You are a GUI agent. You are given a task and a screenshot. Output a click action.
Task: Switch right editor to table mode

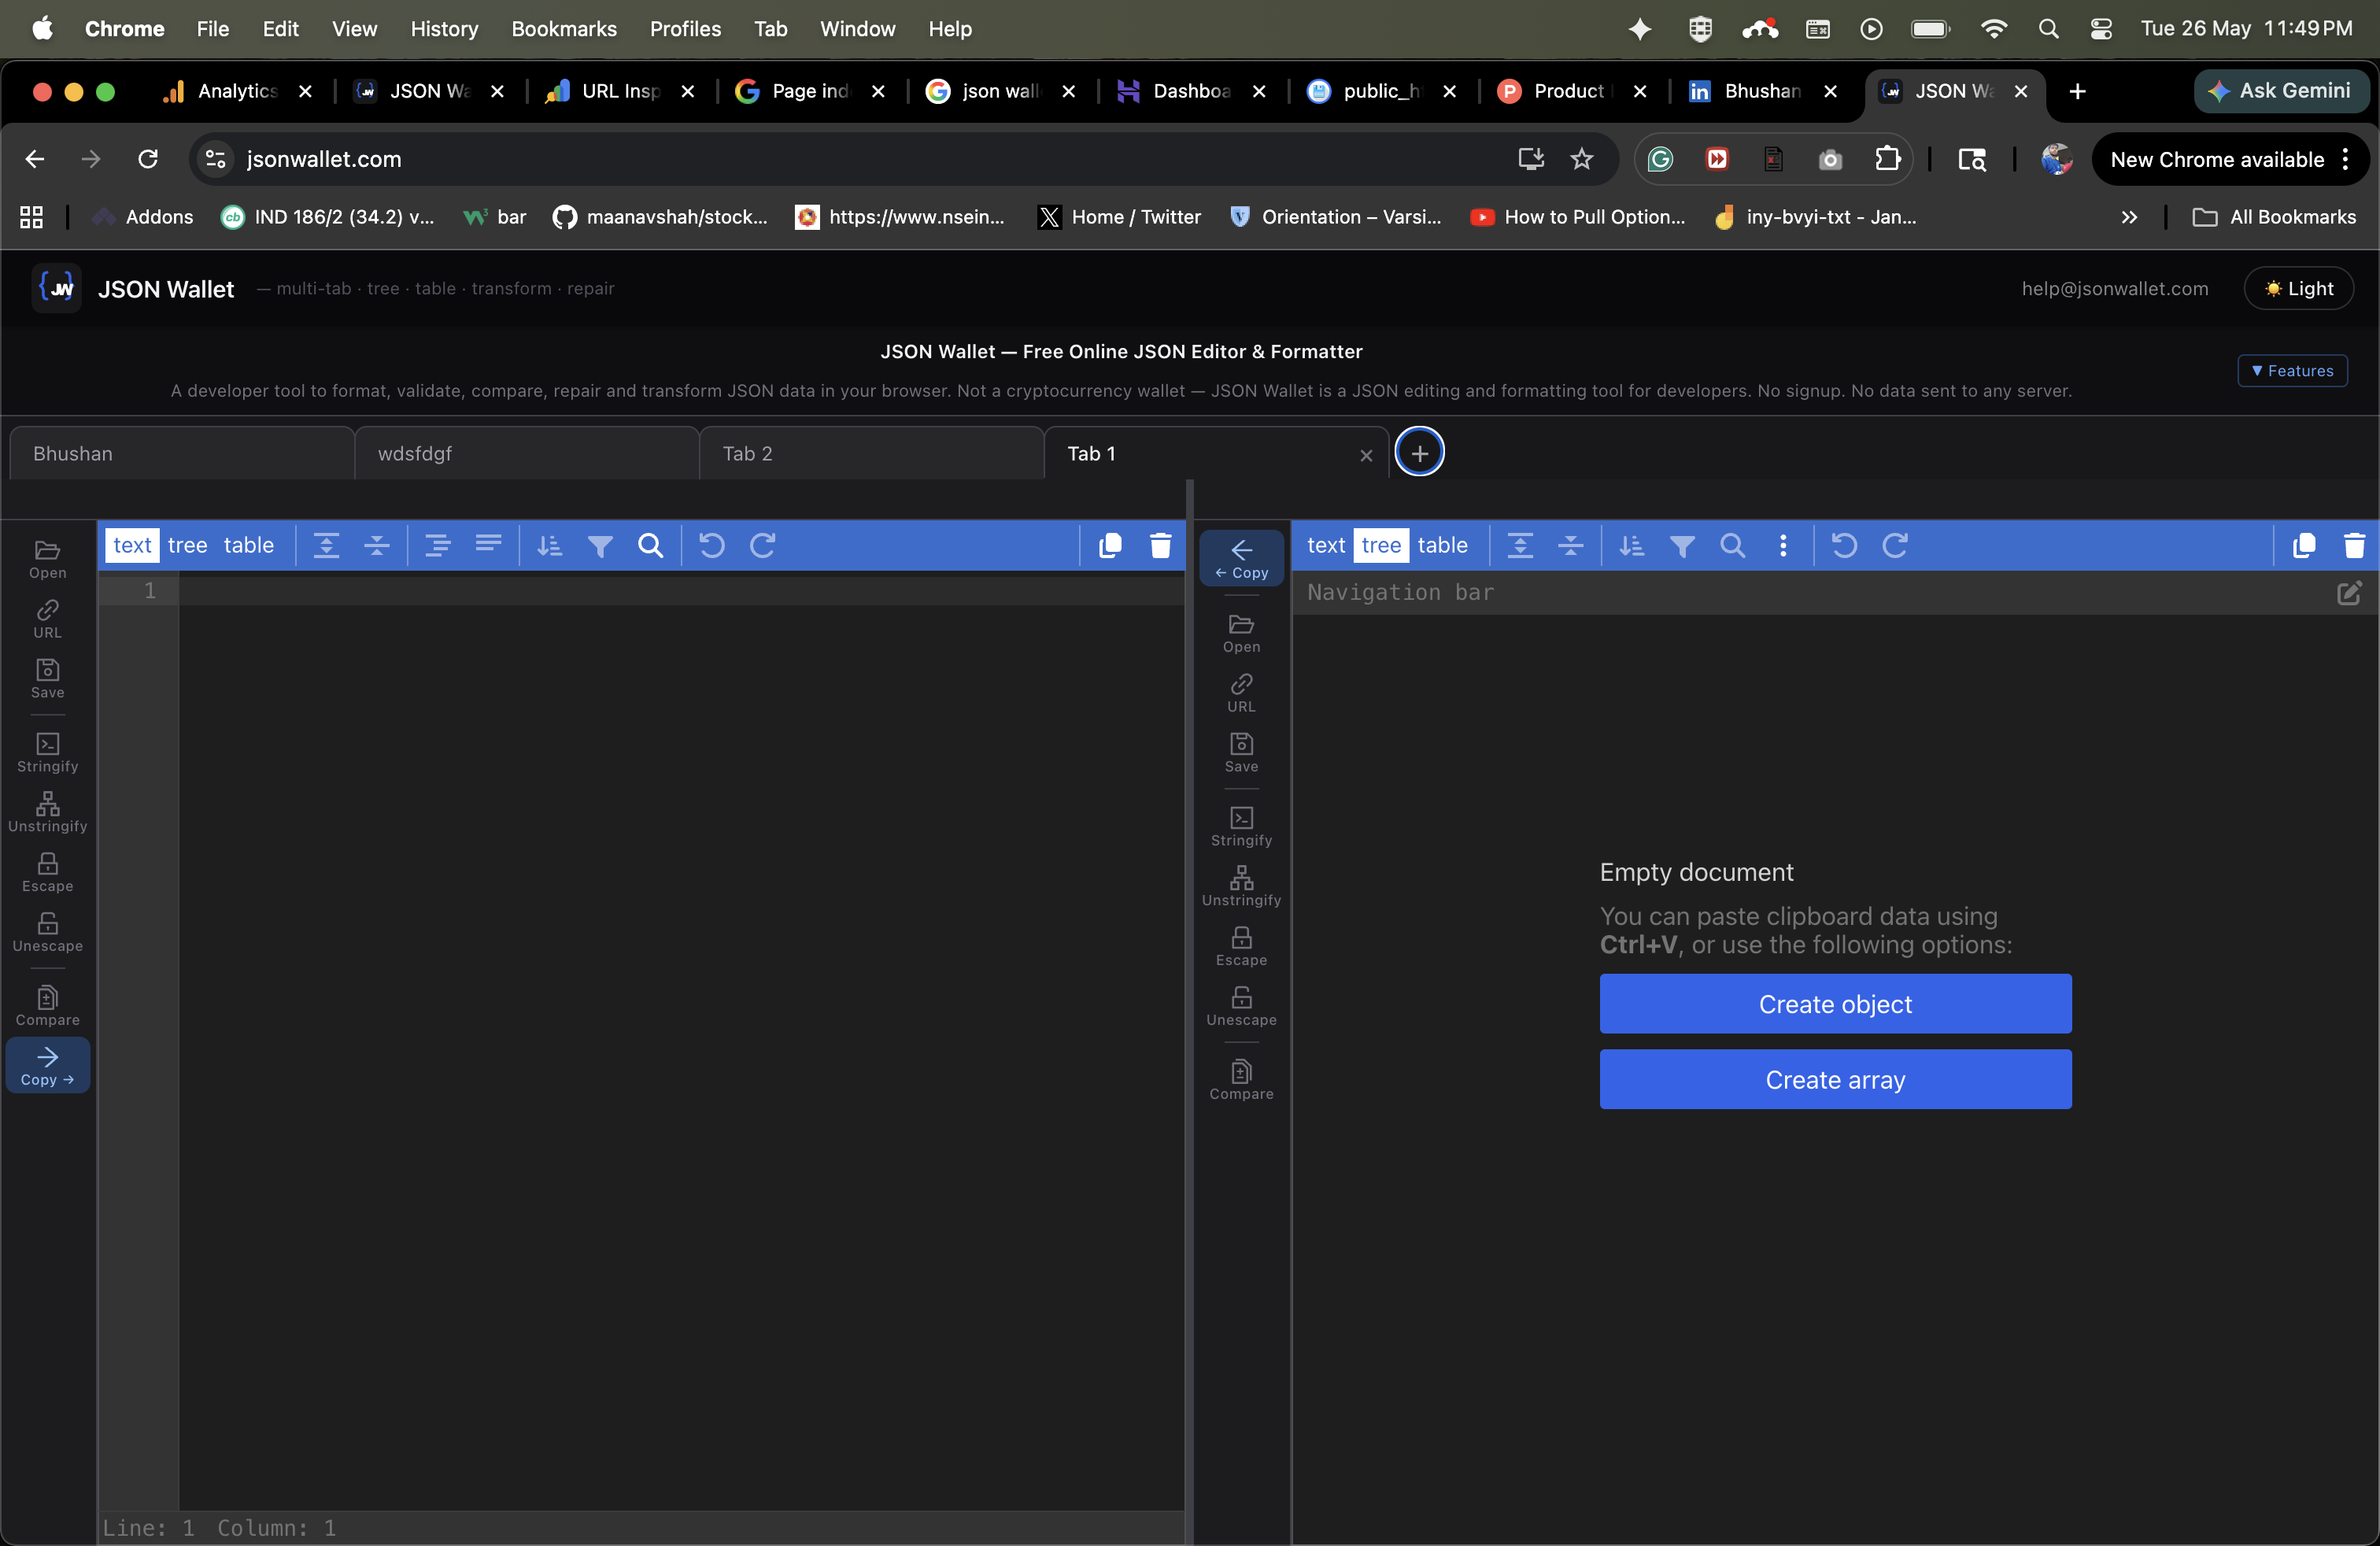1442,545
